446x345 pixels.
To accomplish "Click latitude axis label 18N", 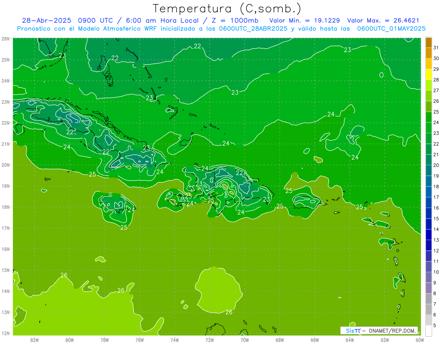I will (6, 207).
